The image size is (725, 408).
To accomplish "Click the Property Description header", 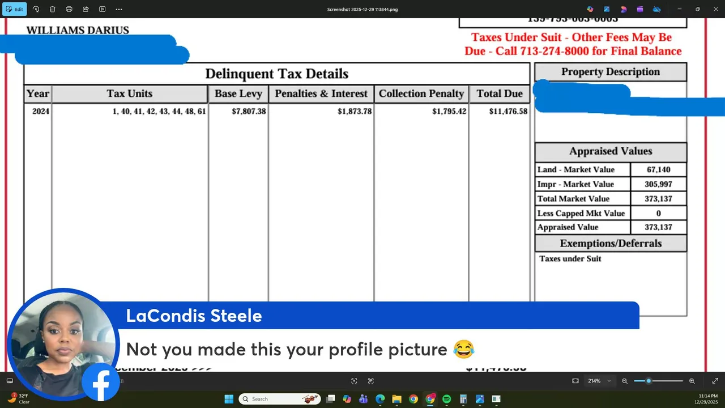I will [611, 72].
